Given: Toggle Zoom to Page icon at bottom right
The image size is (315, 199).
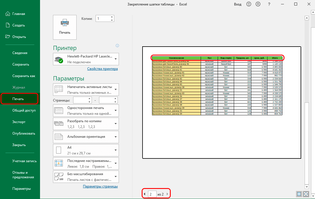Looking at the screenshot, I should coord(305,194).
